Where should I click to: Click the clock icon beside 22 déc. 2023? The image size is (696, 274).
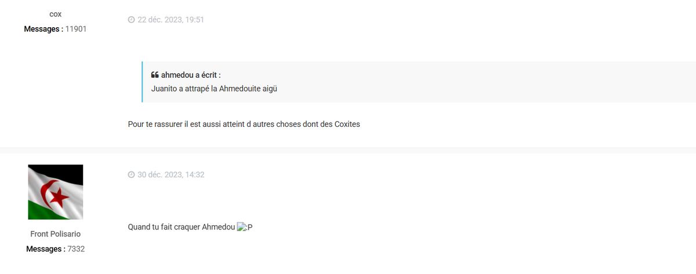tap(131, 20)
